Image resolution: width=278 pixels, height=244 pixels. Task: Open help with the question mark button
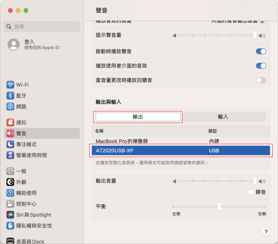(266, 232)
